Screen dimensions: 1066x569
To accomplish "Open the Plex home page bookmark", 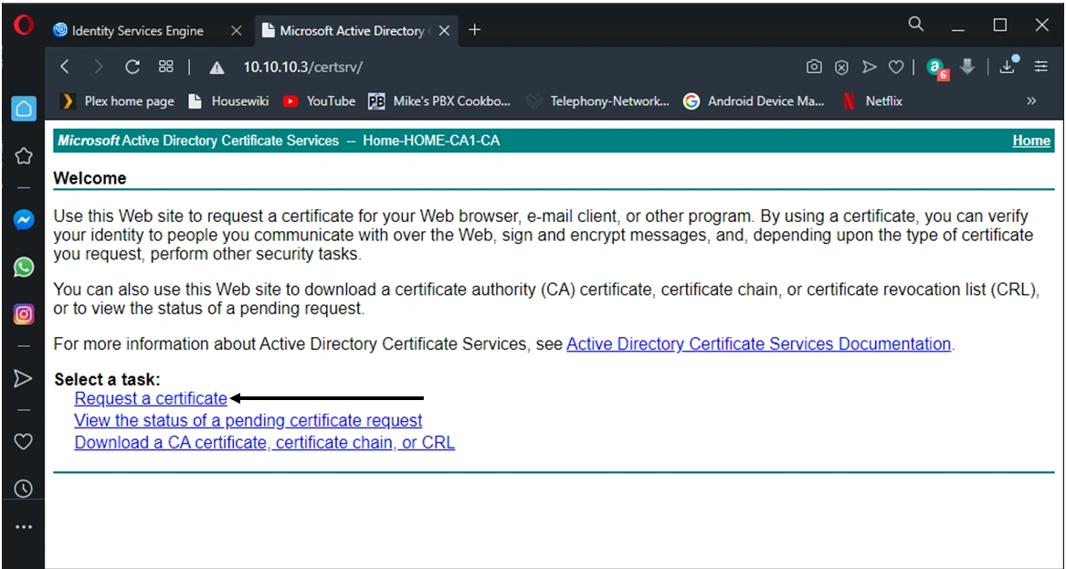I will 117,101.
